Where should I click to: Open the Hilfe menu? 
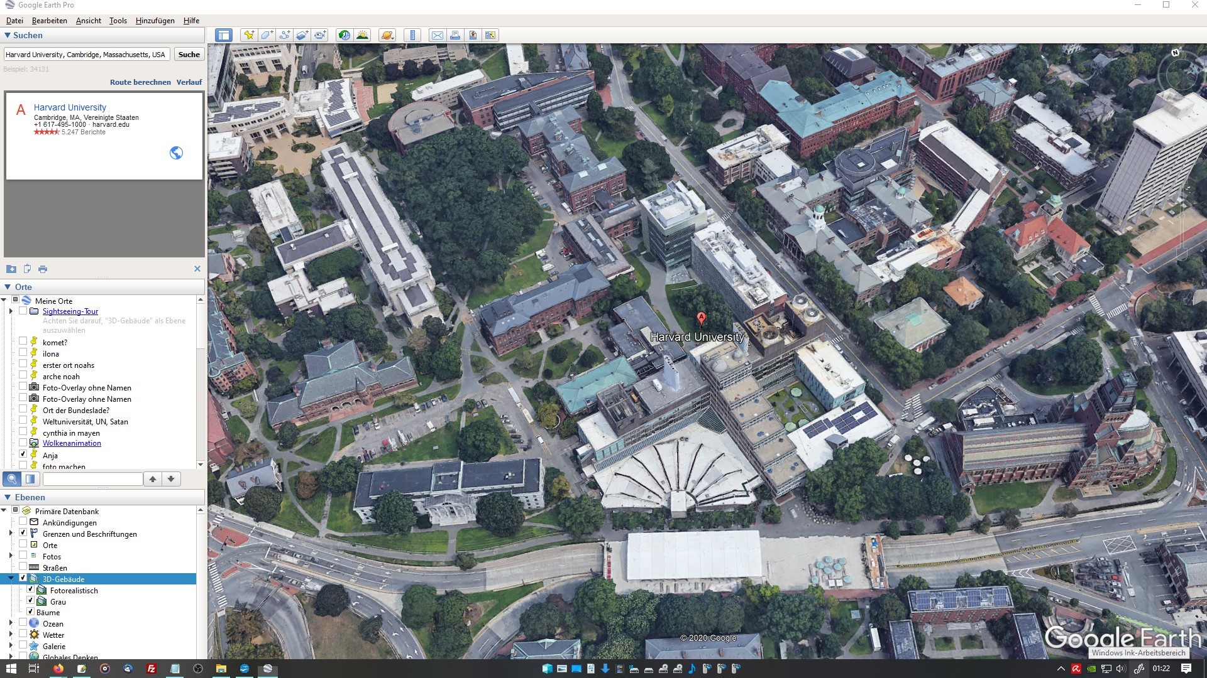[x=191, y=21]
